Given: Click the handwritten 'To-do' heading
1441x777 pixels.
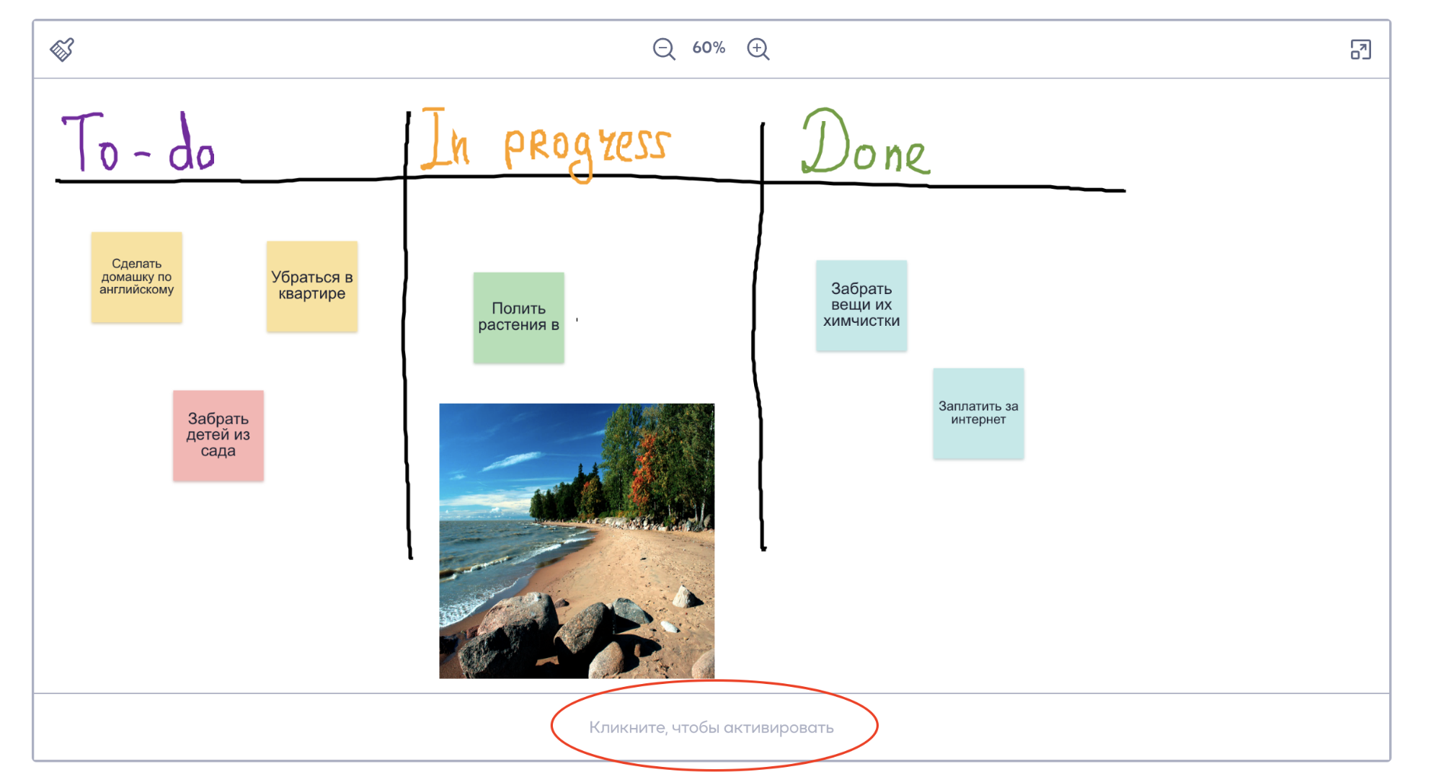Looking at the screenshot, I should tap(138, 142).
